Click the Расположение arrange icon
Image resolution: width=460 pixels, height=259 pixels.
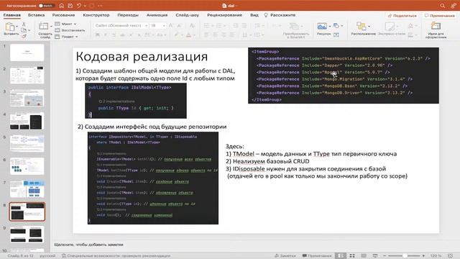(x=362, y=27)
